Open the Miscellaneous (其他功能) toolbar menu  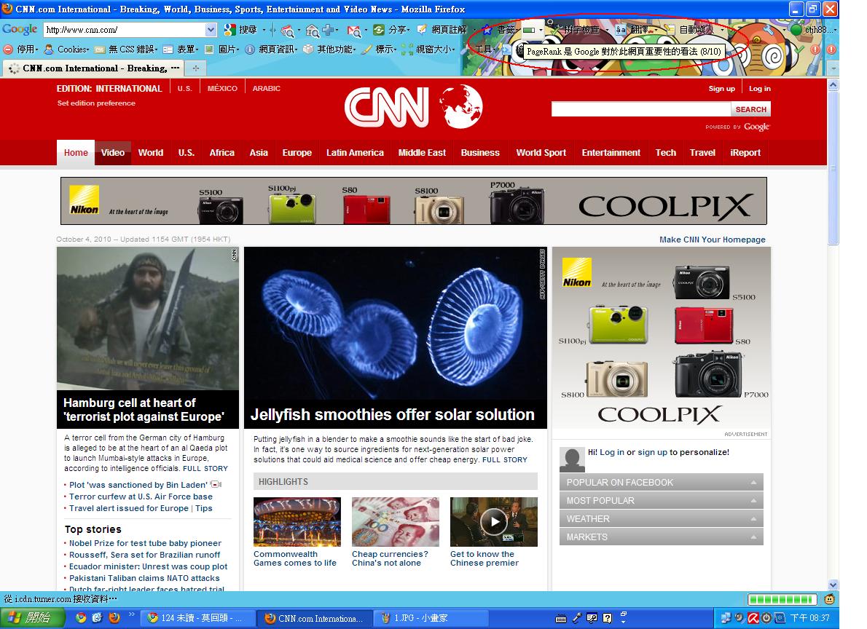pyautogui.click(x=329, y=50)
